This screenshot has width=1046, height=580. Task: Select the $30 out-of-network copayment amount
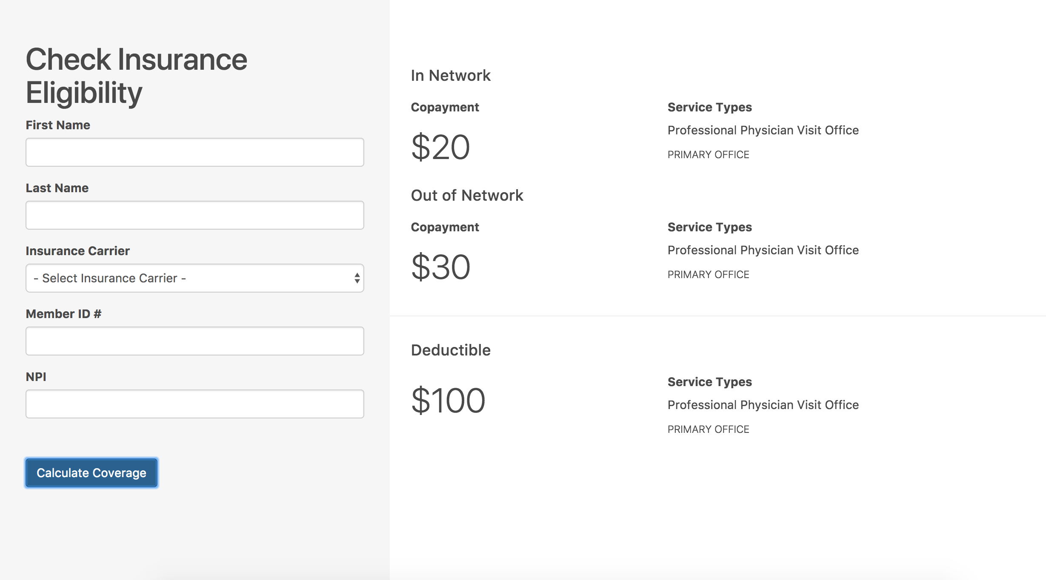[440, 267]
